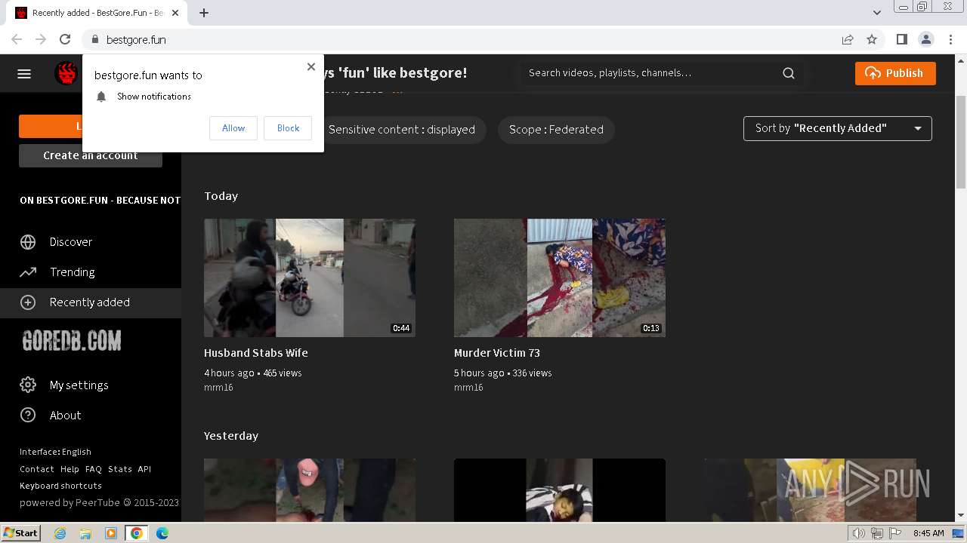
Task: Open tab search dropdown chevron
Action: (x=877, y=13)
